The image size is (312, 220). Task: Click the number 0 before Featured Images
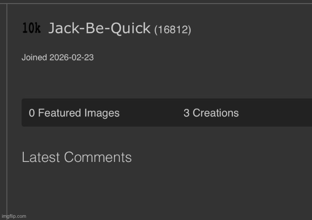point(32,113)
